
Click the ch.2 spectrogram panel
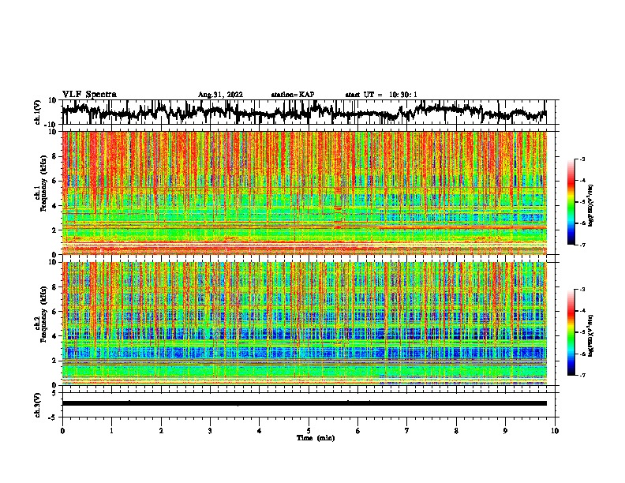click(305, 324)
